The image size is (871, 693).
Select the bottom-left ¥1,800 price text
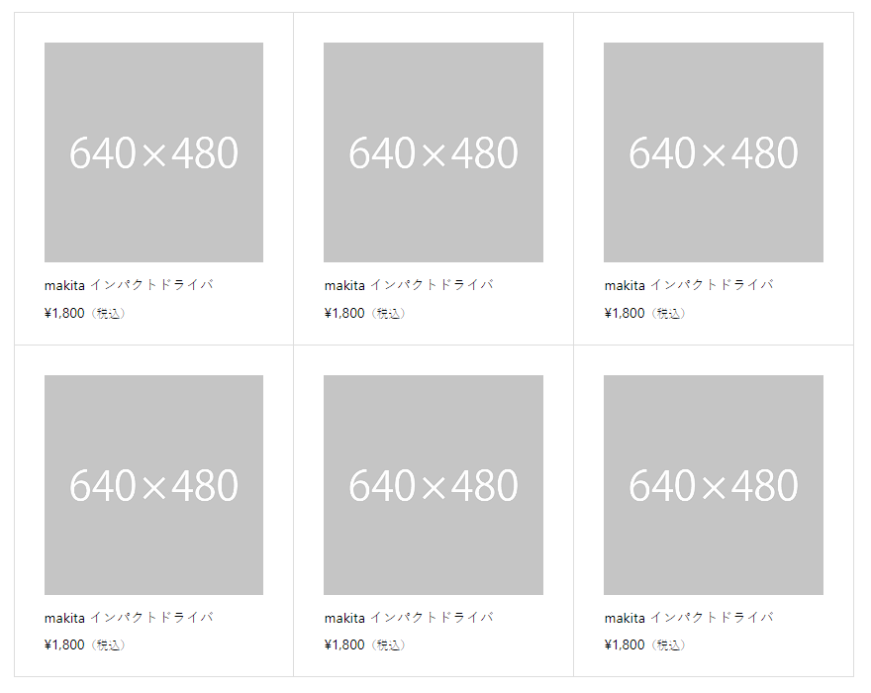click(64, 644)
